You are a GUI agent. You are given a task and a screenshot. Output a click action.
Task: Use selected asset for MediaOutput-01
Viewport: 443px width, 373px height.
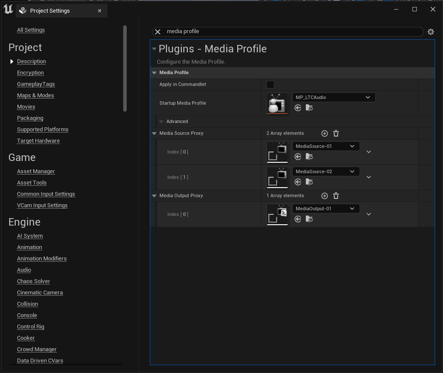(x=298, y=219)
